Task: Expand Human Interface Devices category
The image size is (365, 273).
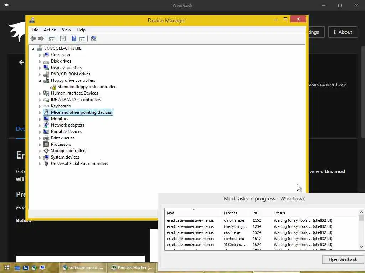Action: [40, 93]
